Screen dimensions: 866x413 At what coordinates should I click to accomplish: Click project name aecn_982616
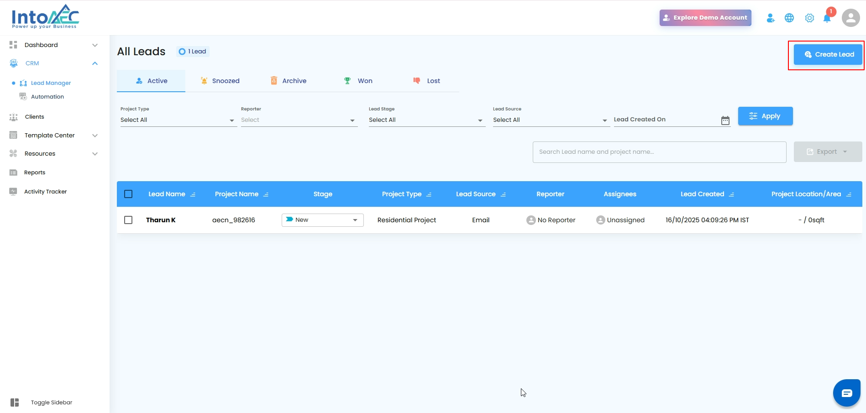(234, 220)
